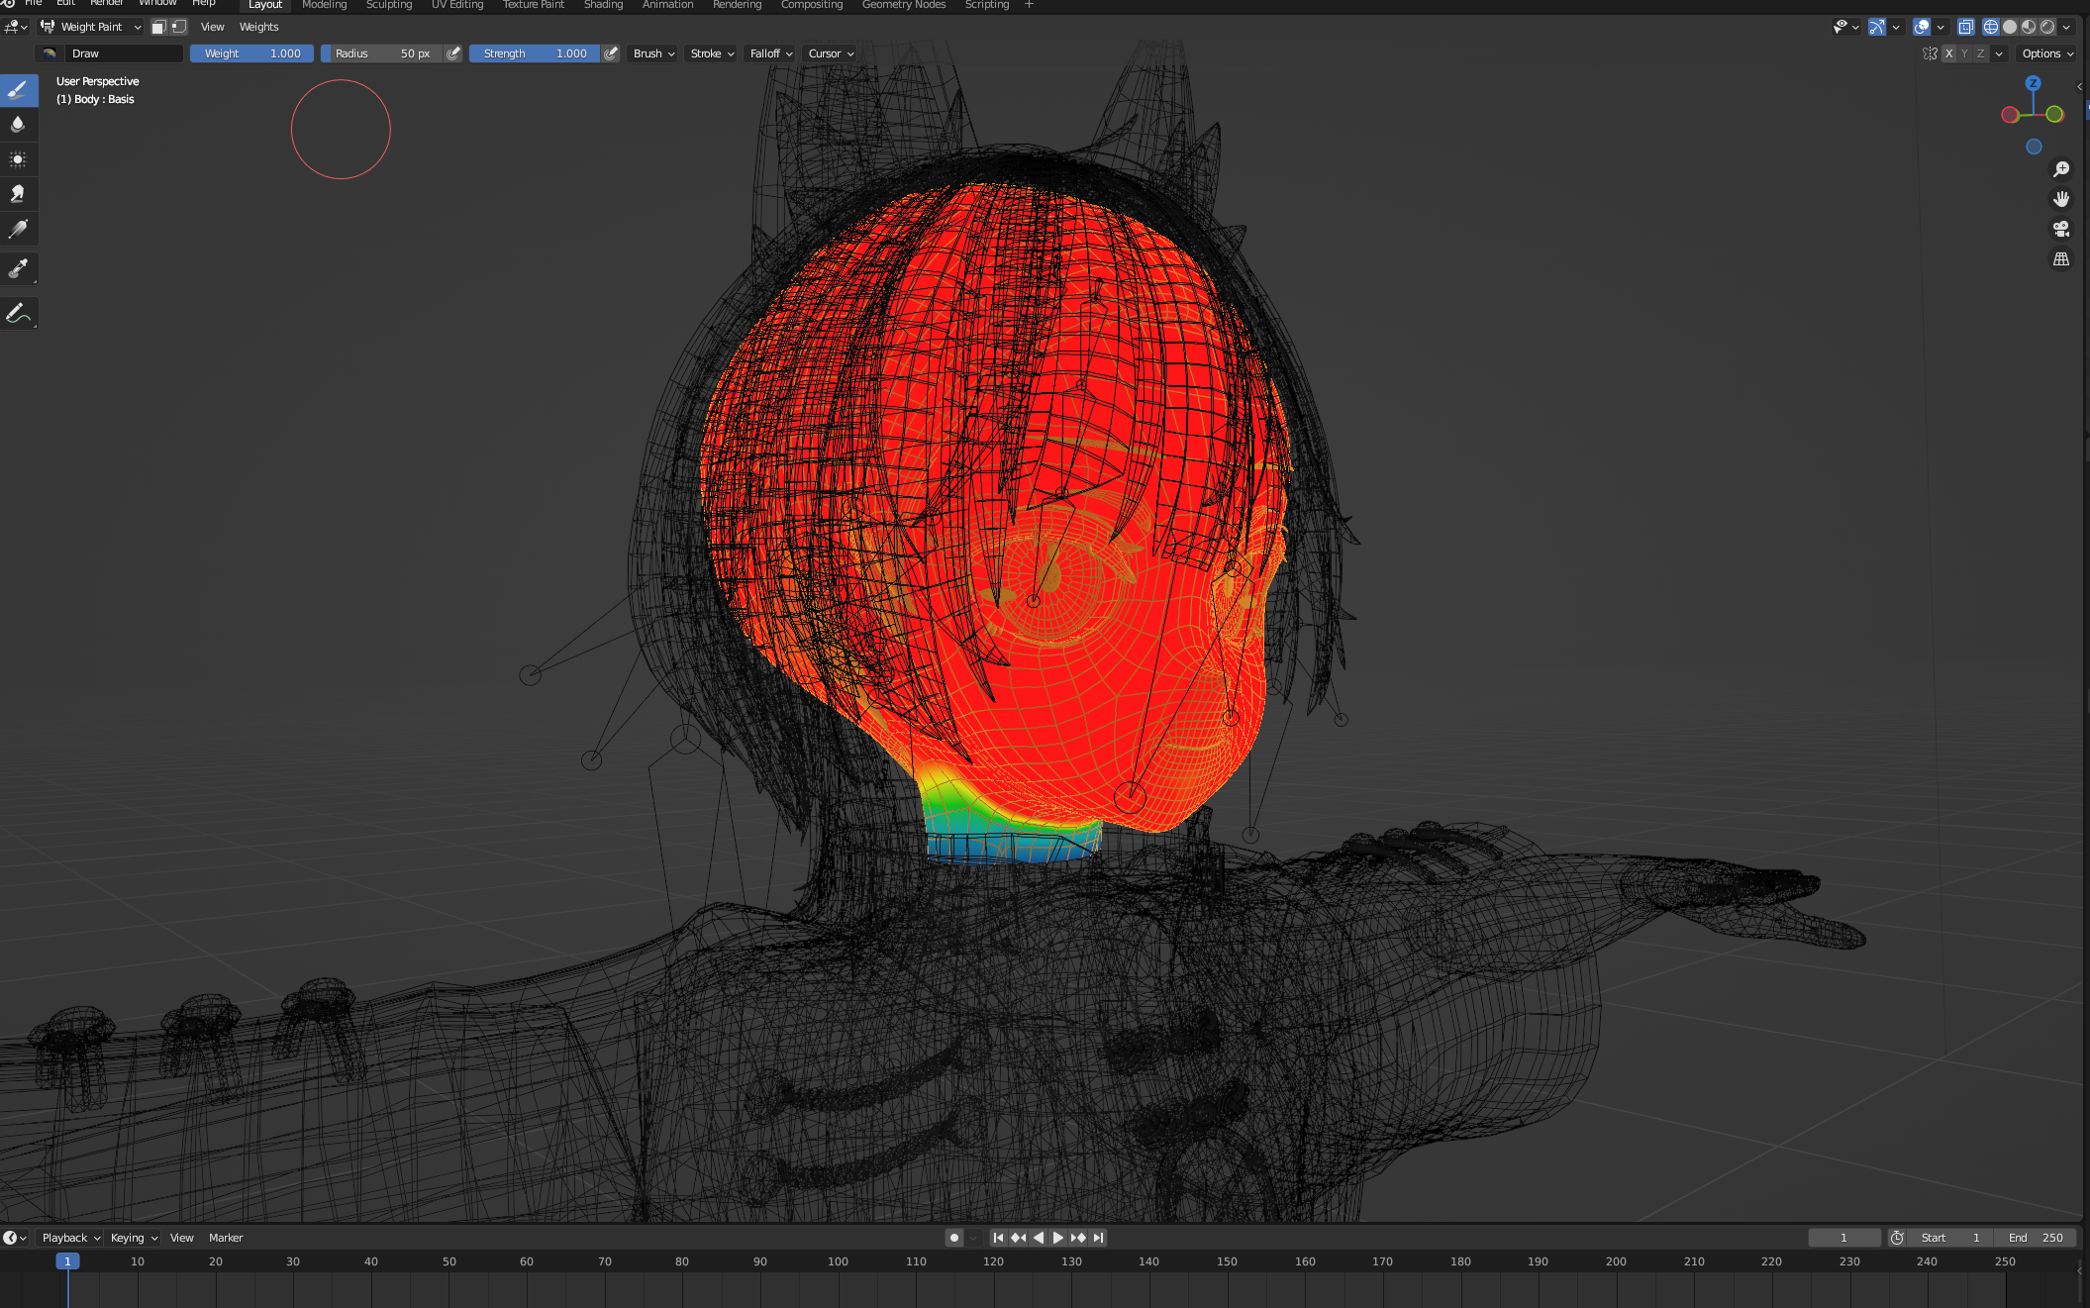Viewport: 2090px width, 1308px height.
Task: Jump to timeline start frame
Action: 998,1238
